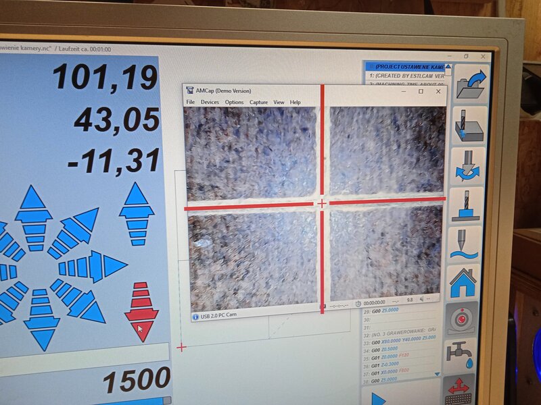Open the View menu in AMCap
This screenshot has width=541, height=405.
279,103
